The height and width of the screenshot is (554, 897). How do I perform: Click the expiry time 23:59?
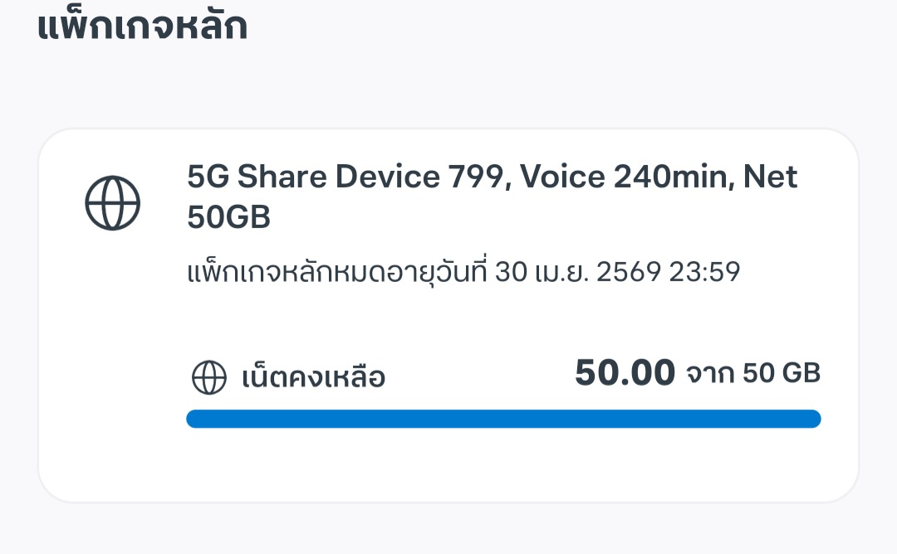coord(704,272)
